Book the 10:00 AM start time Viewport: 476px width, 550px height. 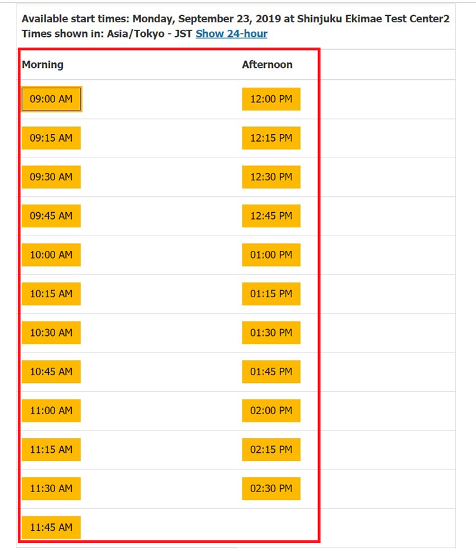click(51, 255)
